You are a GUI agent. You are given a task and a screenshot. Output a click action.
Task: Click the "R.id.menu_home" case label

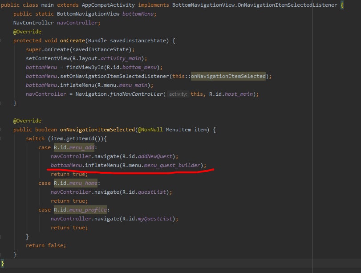click(x=76, y=183)
